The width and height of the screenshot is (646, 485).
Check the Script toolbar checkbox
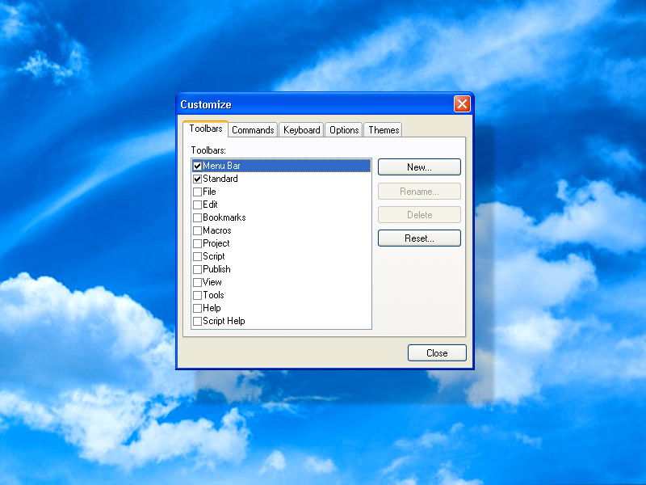click(197, 256)
